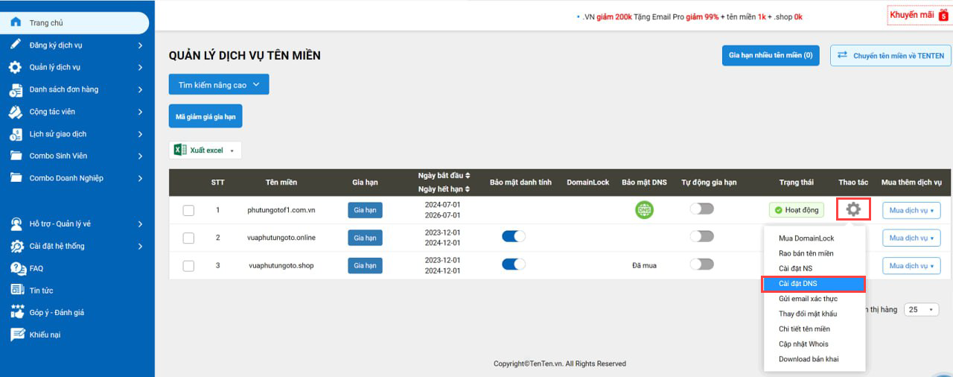Click the gear icon for phutungotof1.com.vn
Image resolution: width=953 pixels, height=377 pixels.
point(853,209)
